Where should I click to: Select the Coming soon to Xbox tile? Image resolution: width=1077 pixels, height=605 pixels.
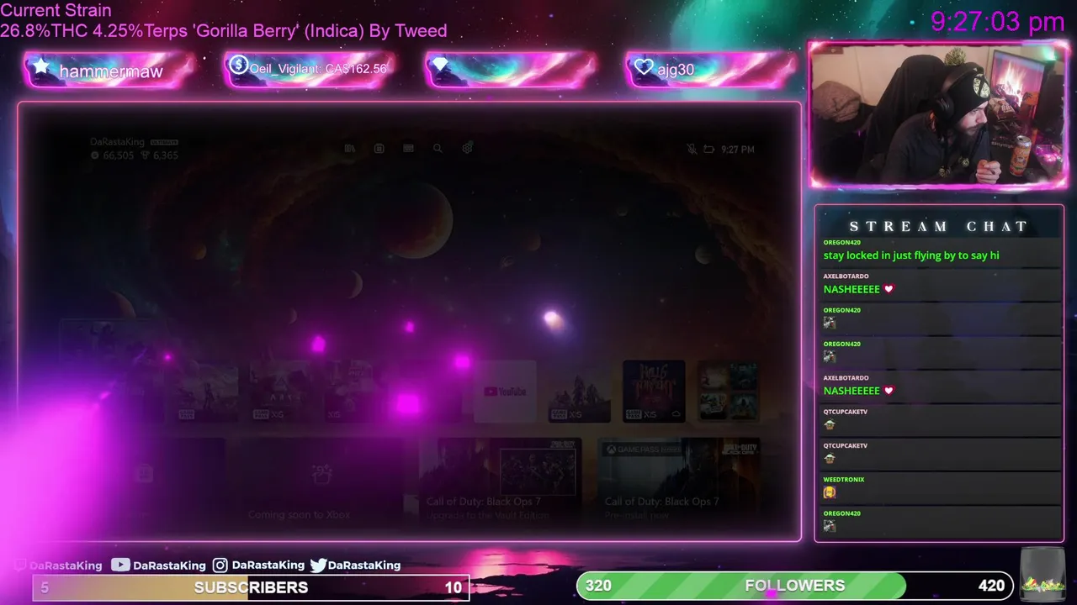pos(321,481)
